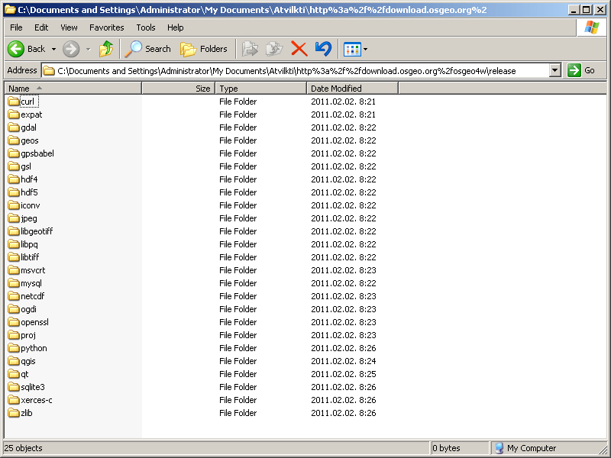Click the Move To toolbar icon
The width and height of the screenshot is (611, 458).
click(x=250, y=49)
